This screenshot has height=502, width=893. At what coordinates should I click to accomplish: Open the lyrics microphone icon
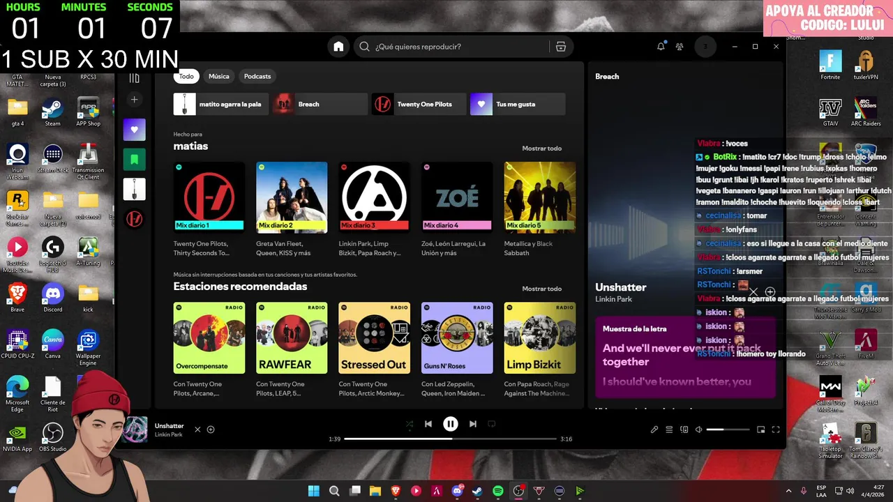pyautogui.click(x=654, y=429)
